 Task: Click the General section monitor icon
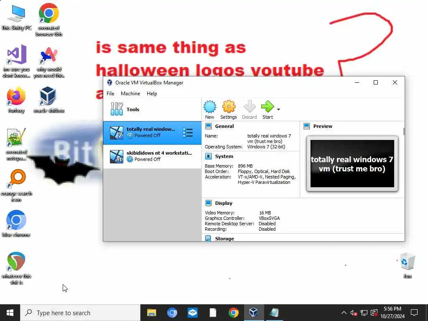point(208,126)
